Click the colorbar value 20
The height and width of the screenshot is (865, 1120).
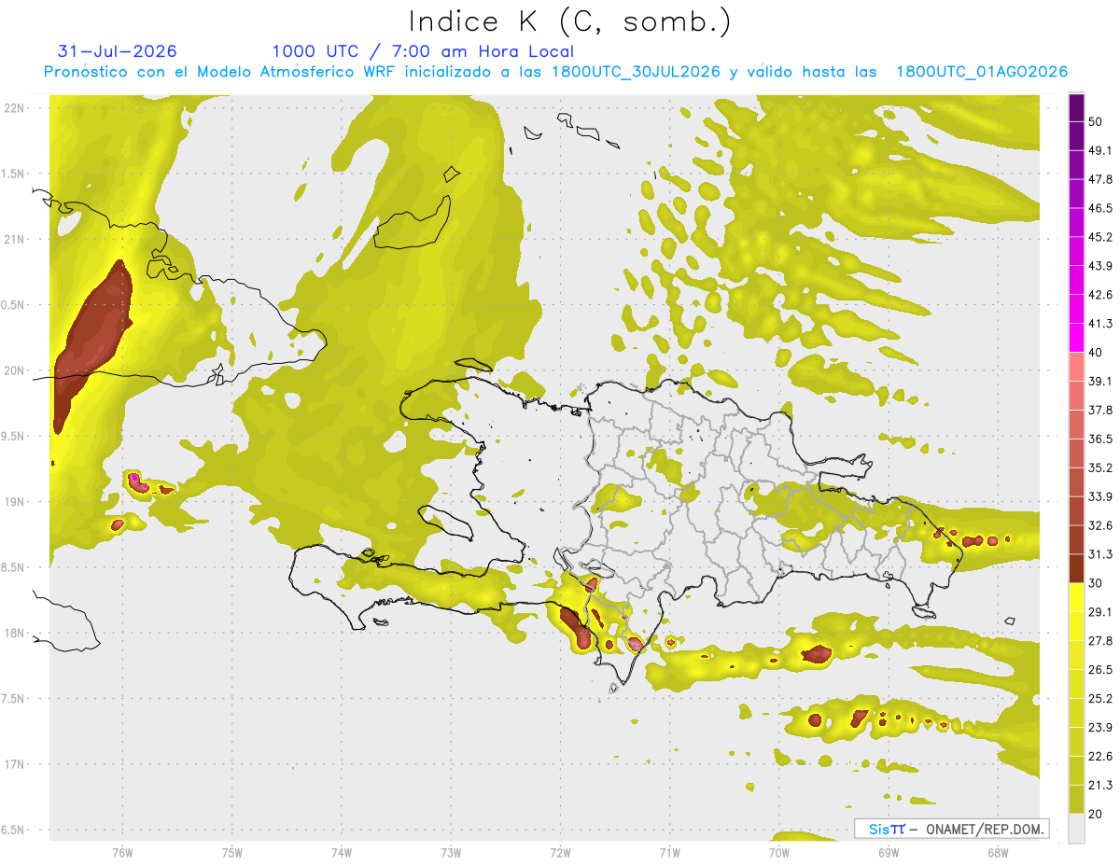(1097, 814)
